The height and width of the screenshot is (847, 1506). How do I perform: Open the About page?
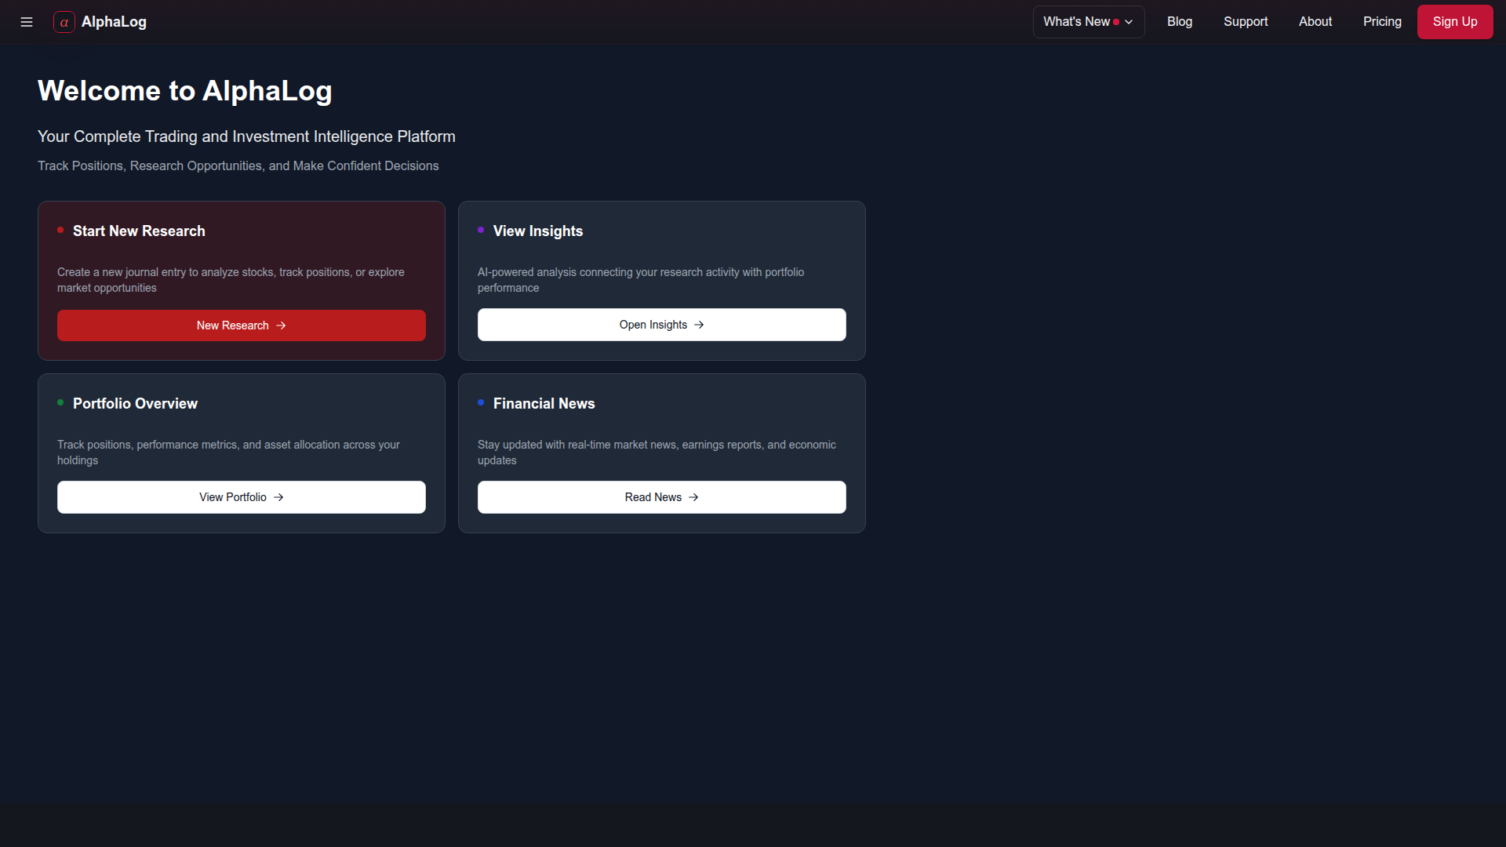1315,22
